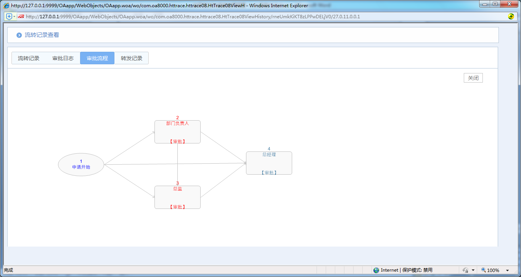The image size is (521, 277).
Task: Click the red page icon before the URL
Action: 21,17
